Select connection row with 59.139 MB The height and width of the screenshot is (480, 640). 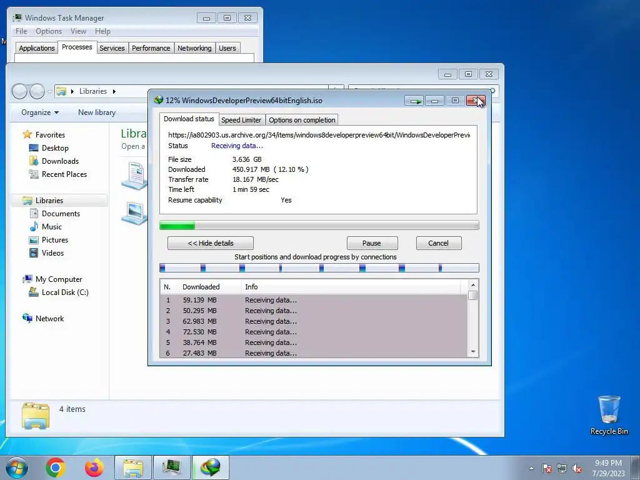tap(314, 300)
